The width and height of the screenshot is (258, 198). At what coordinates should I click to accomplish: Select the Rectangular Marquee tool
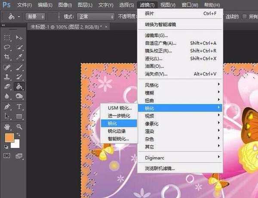tap(7, 38)
